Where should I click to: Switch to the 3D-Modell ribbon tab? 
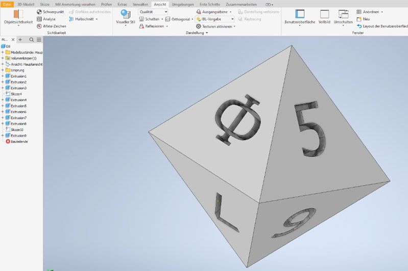click(26, 4)
